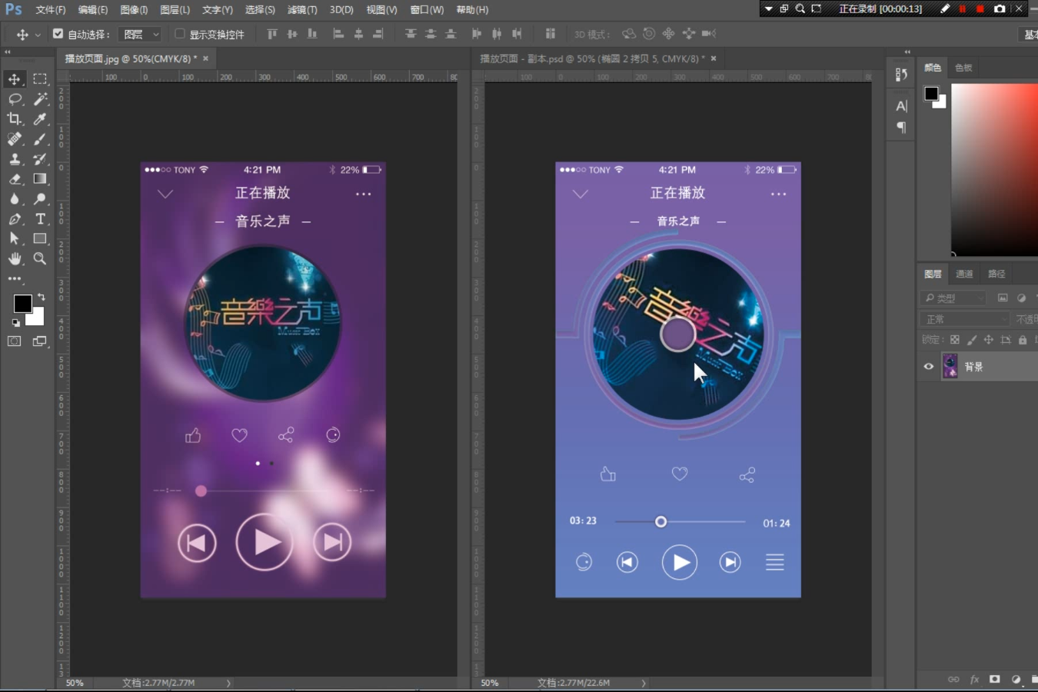Open the collapsed History panel icon

click(x=902, y=75)
